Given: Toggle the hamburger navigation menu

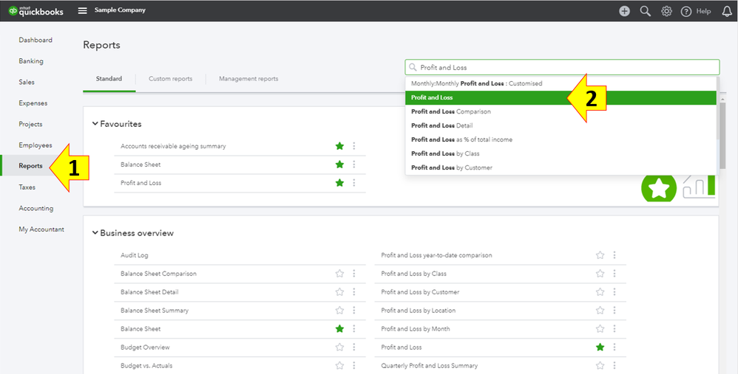Looking at the screenshot, I should [x=83, y=11].
